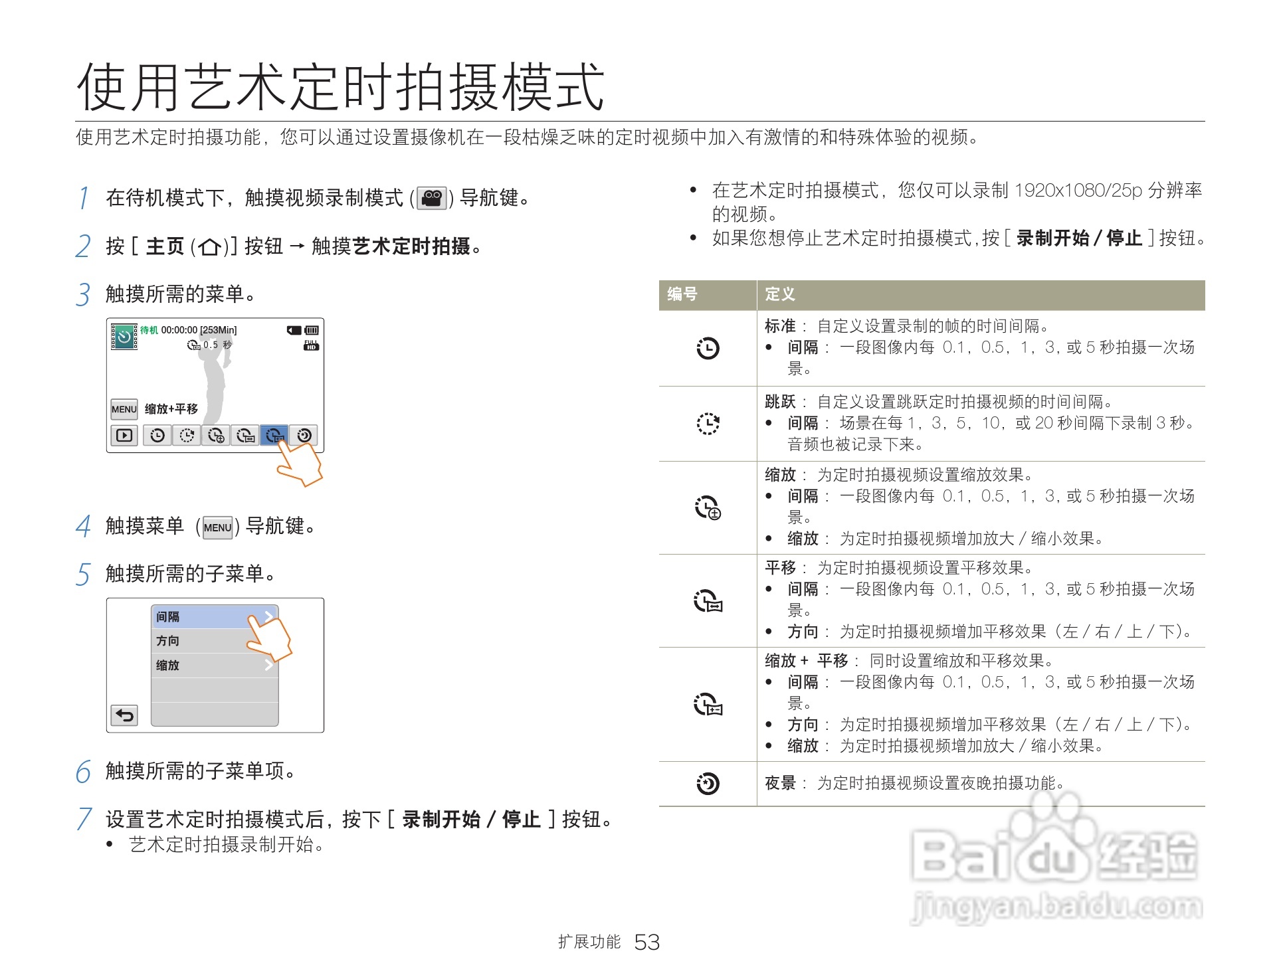Tap the standard (标准) interval clock icon
The height and width of the screenshot is (979, 1281).
707,349
